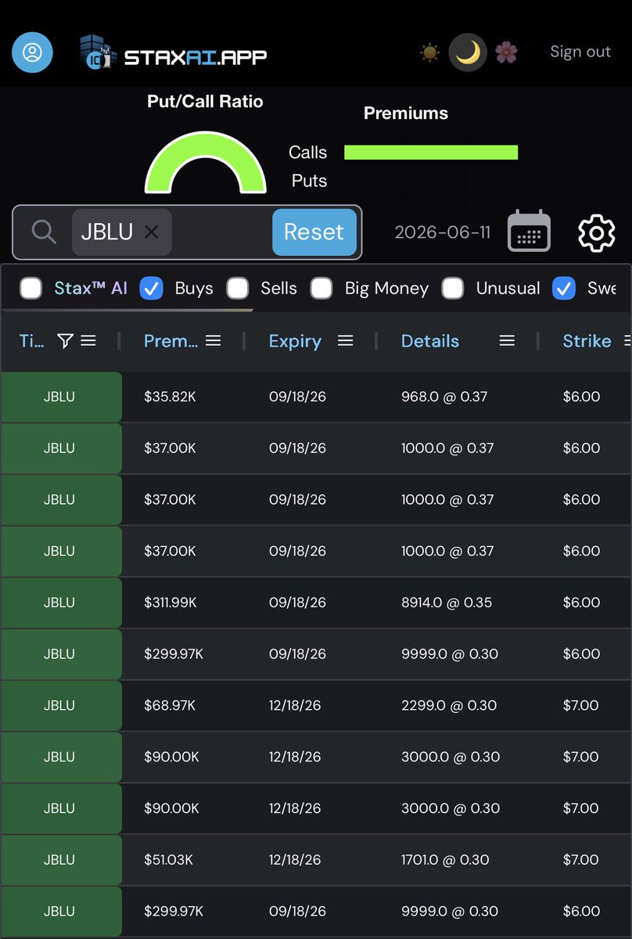Screen dimensions: 632x939
Task: Open the Details column menu icon
Action: pyautogui.click(x=507, y=340)
